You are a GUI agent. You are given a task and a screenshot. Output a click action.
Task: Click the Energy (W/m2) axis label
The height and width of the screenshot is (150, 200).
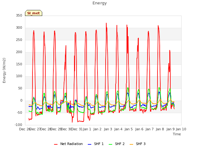4,70
